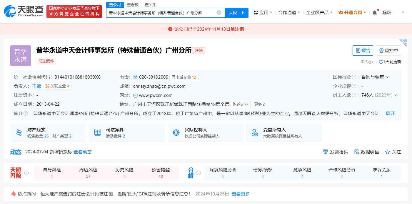Clear search box with X icon
This screenshot has width=412, height=204.
(x=219, y=13)
